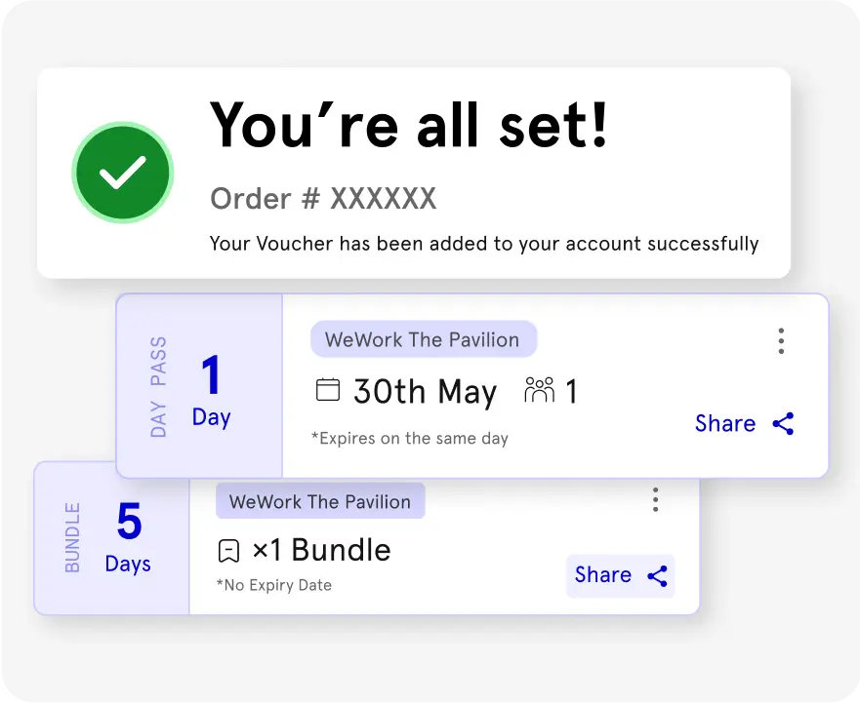Screen dimensions: 860x703
Task: Open the three-dot menu on Bundle card
Action: point(655,500)
